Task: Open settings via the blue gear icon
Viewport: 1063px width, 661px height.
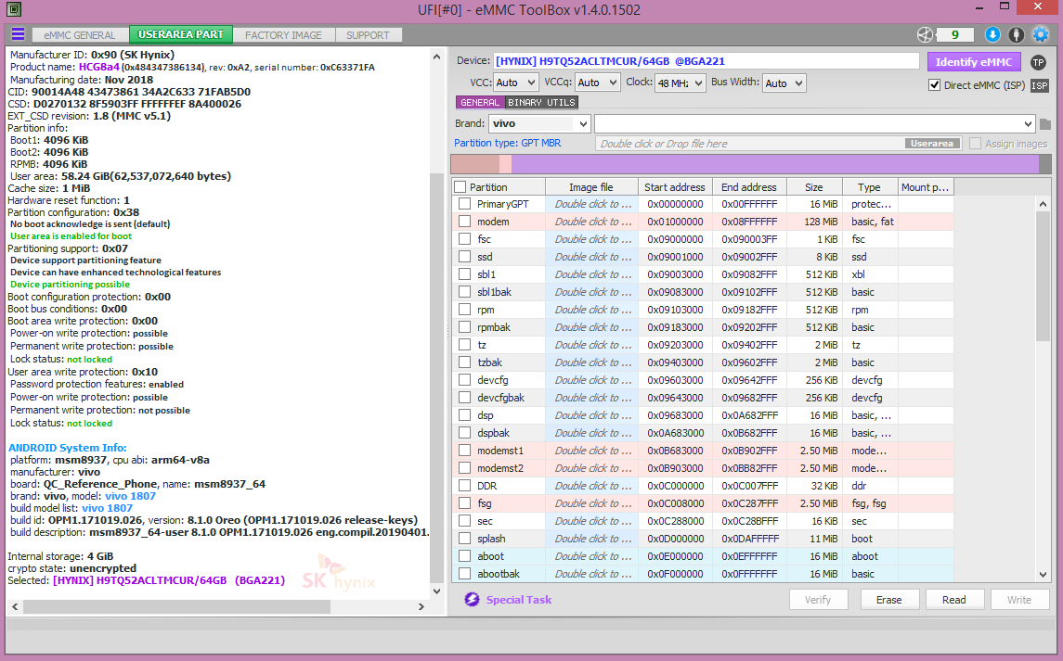Action: click(x=1040, y=34)
